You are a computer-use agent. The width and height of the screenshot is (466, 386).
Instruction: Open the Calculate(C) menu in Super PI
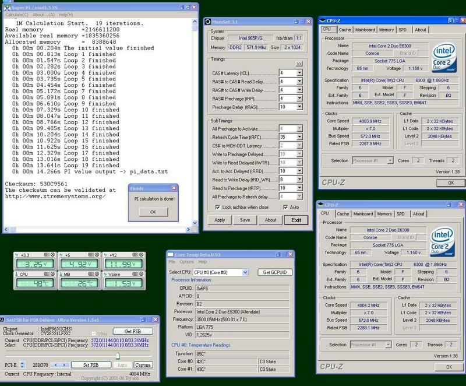pyautogui.click(x=17, y=15)
